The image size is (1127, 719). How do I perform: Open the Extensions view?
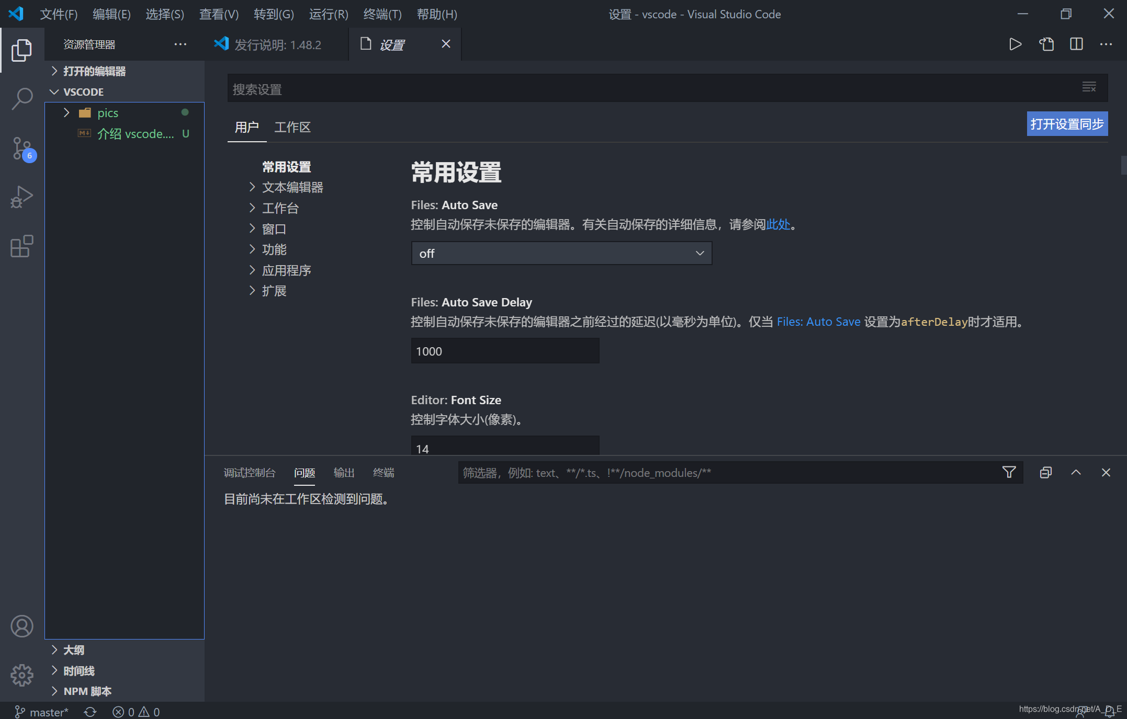tap(22, 246)
